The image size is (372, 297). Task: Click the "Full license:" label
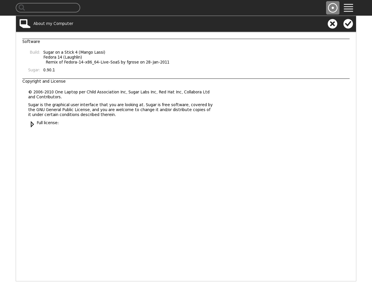[x=48, y=123]
